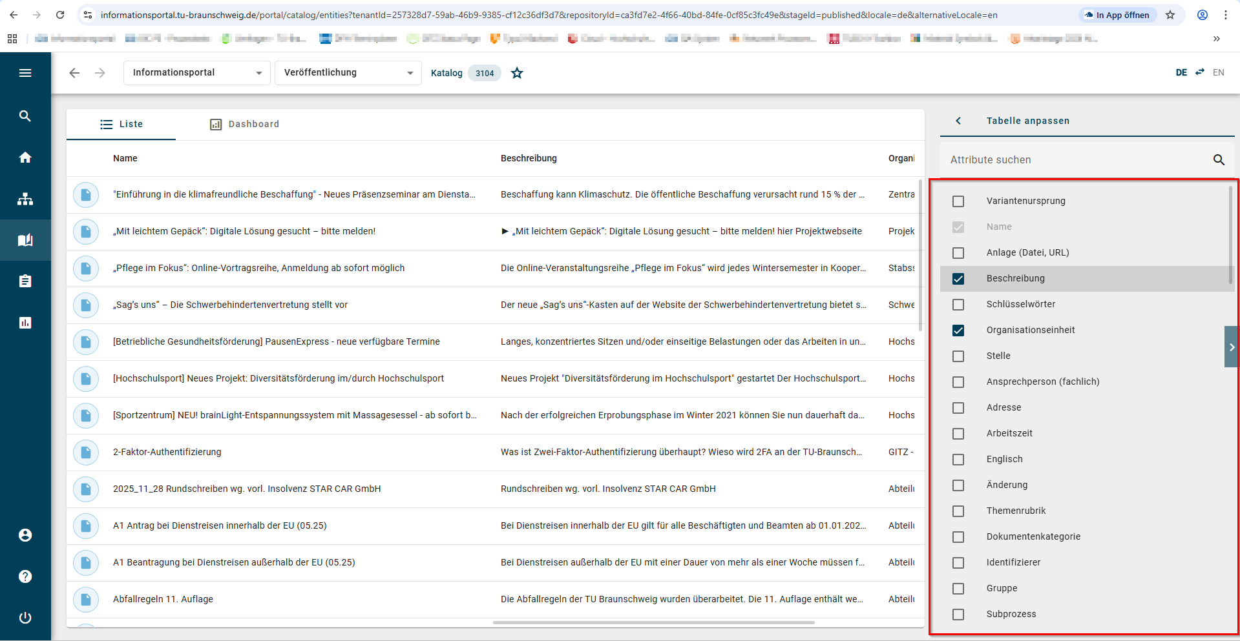The width and height of the screenshot is (1240, 641).
Task: Open the user profile sidebar icon
Action: coord(25,535)
